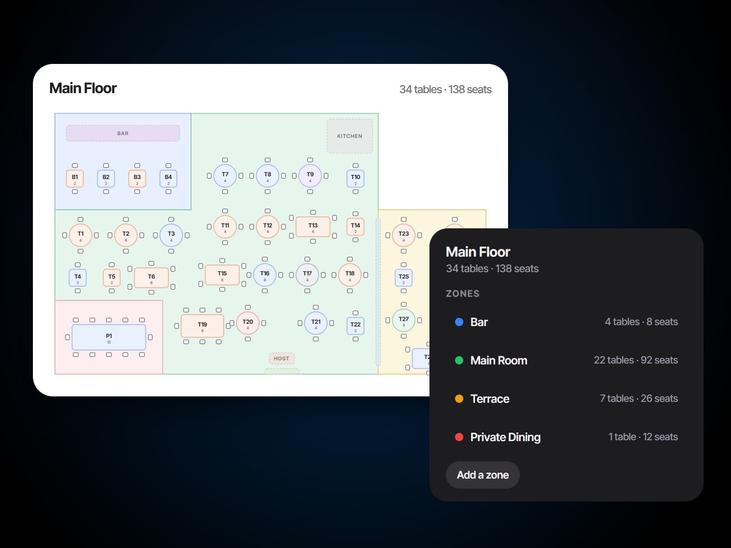Select the Private Dining zone row

(567, 437)
